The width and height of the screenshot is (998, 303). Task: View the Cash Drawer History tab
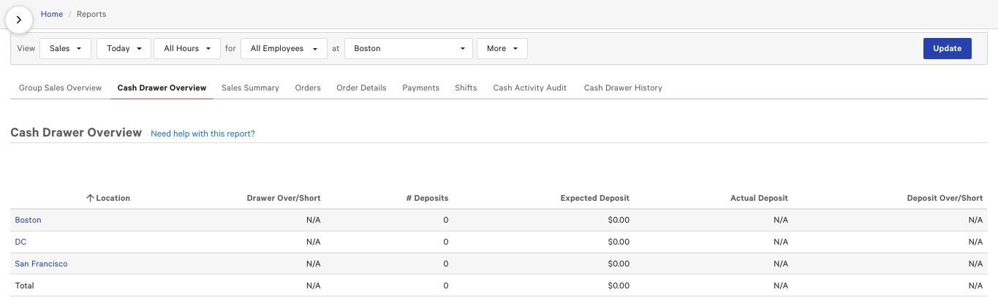[x=623, y=88]
